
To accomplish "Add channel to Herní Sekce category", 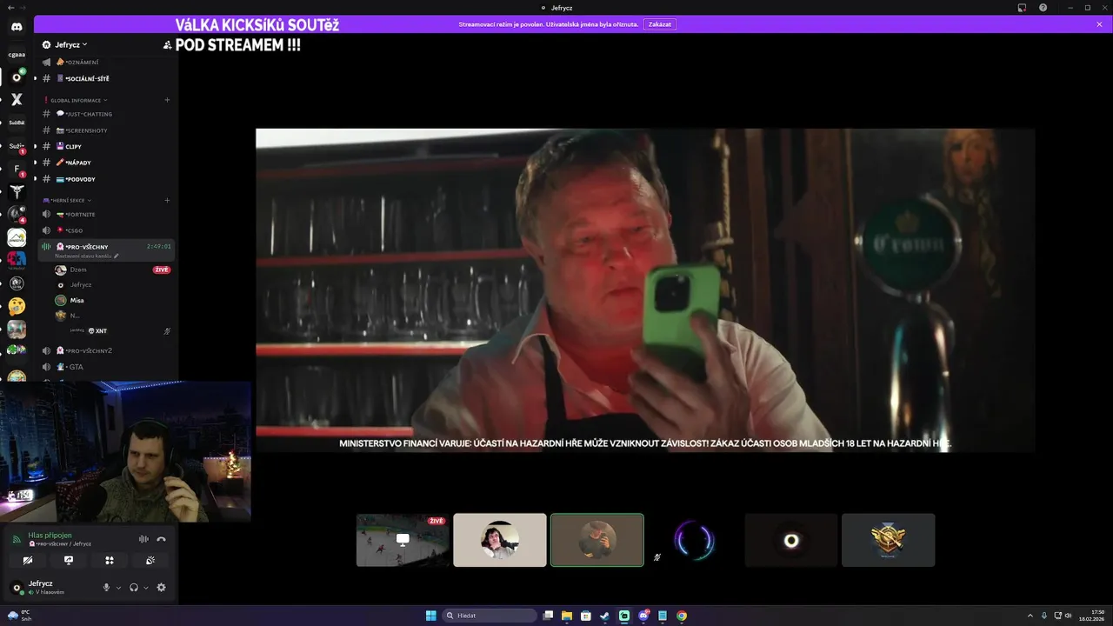I will tap(167, 200).
